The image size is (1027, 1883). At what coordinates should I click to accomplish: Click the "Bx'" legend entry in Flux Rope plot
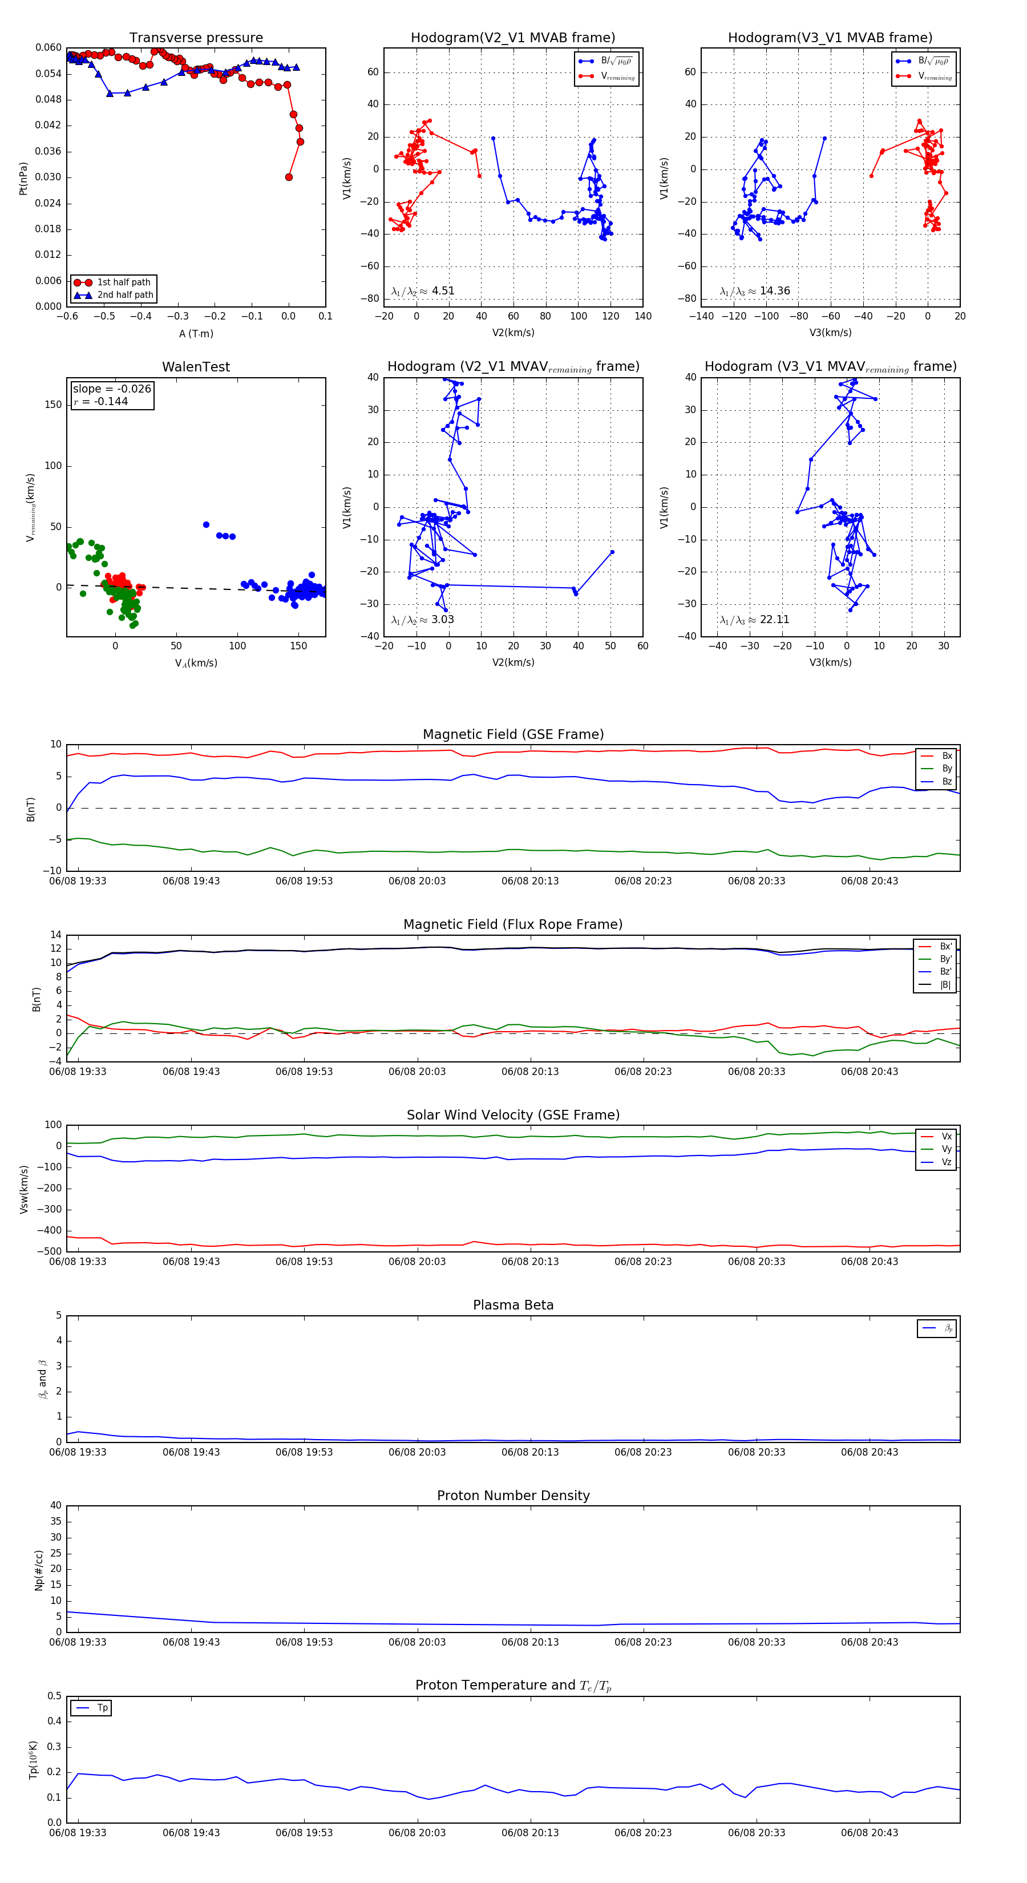point(936,947)
